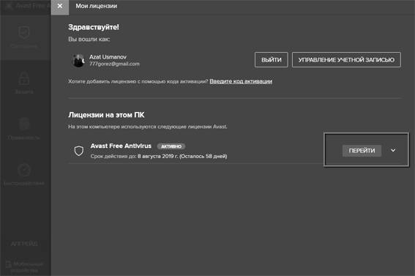Click the Azat Usmanov profile avatar

[78, 61]
